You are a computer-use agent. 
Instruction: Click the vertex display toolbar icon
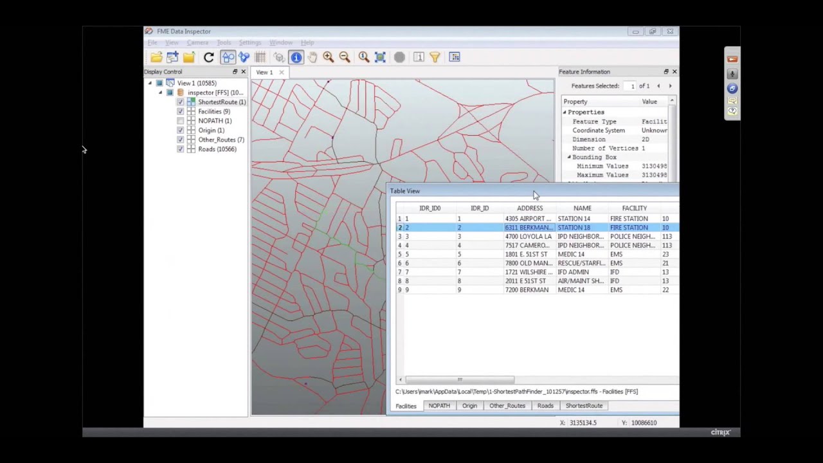[x=244, y=57]
